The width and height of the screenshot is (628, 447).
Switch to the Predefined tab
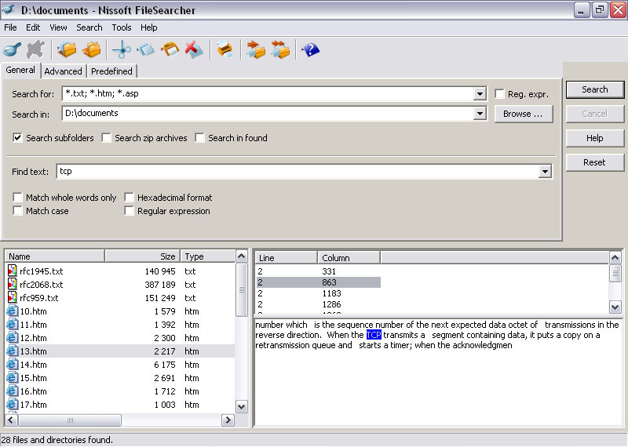pos(111,71)
